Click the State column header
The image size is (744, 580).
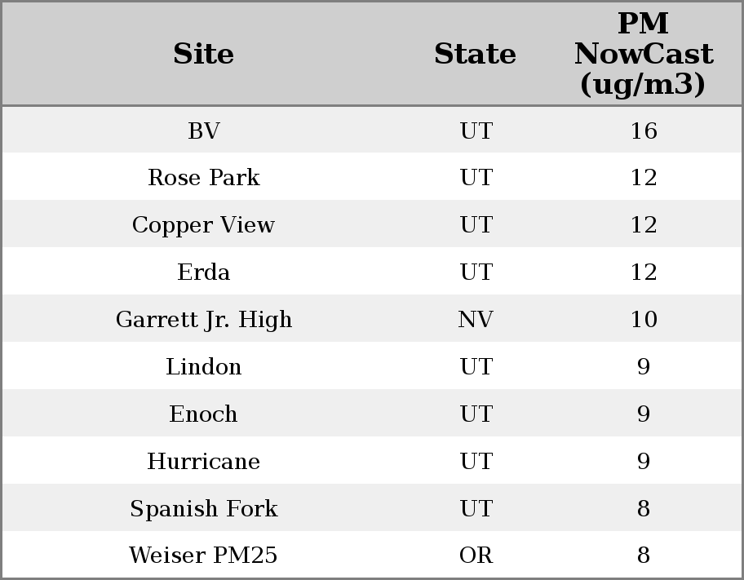(x=475, y=55)
